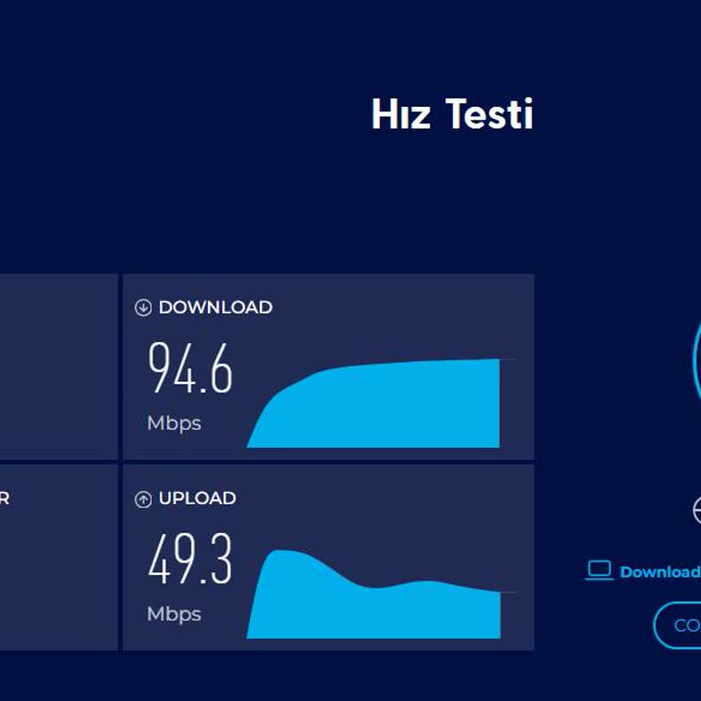The width and height of the screenshot is (701, 701).
Task: Click the upload speed graph
Action: point(373,594)
